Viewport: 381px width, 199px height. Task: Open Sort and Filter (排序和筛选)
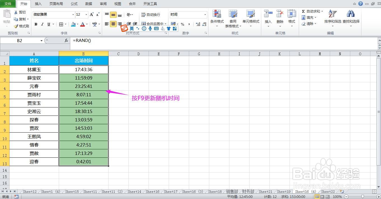point(333,18)
